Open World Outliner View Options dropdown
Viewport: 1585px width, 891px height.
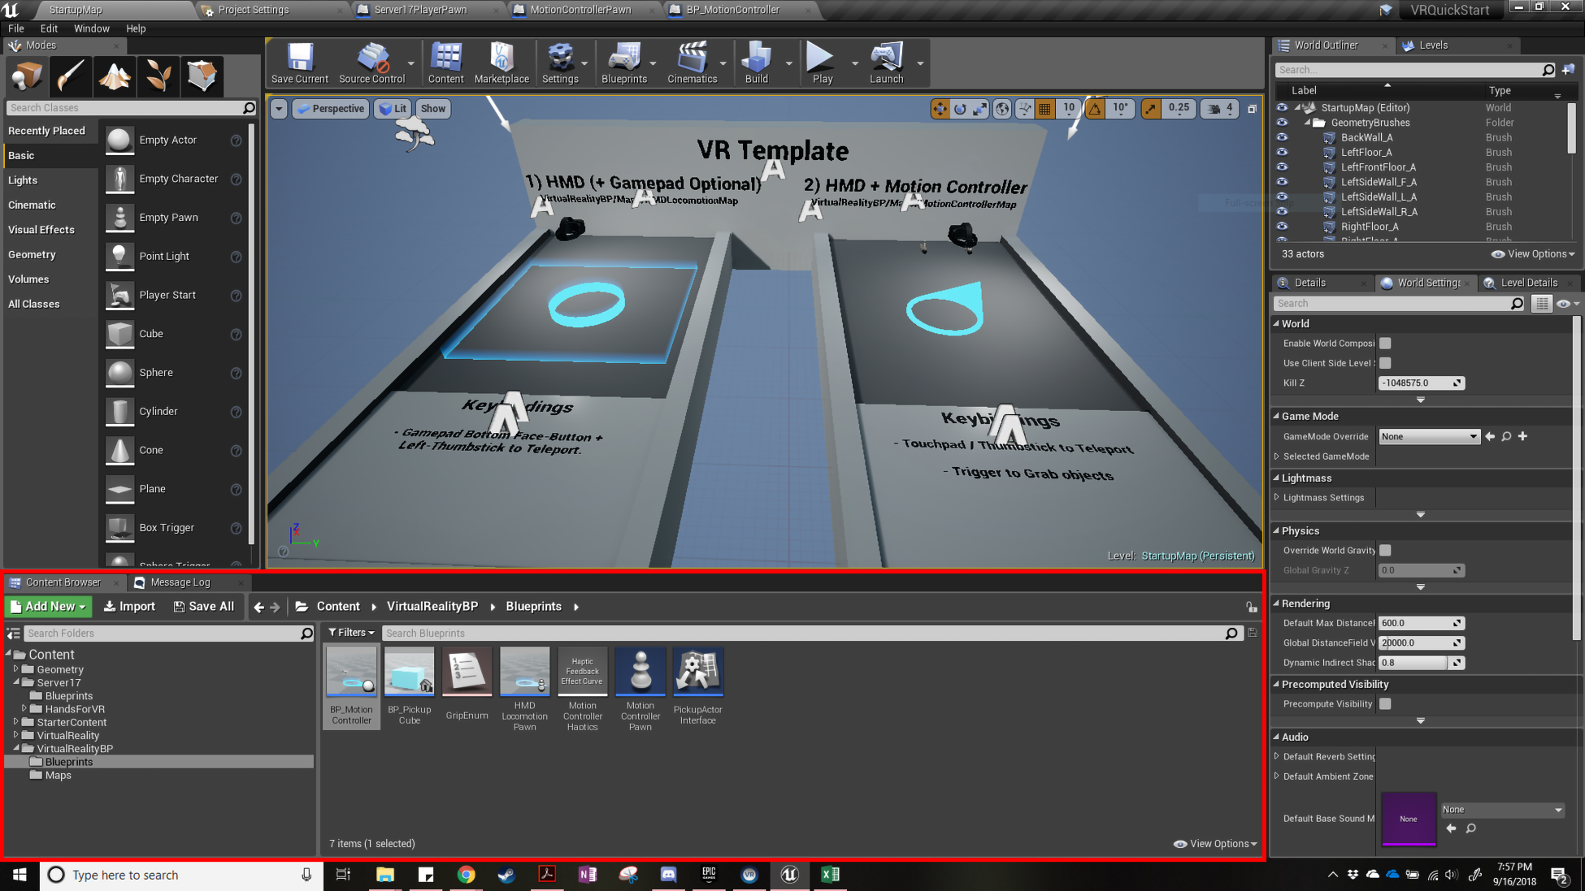[x=1533, y=254]
